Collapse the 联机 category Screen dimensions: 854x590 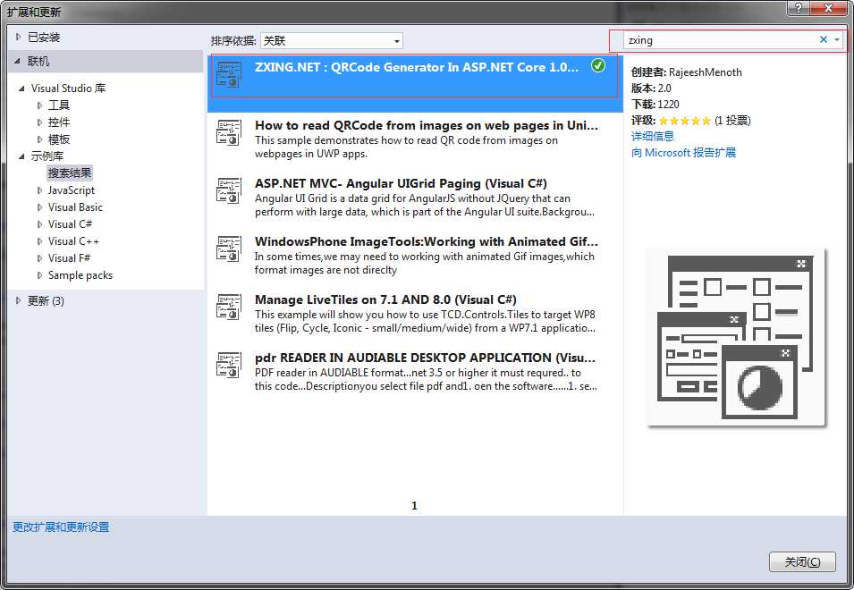[x=18, y=62]
